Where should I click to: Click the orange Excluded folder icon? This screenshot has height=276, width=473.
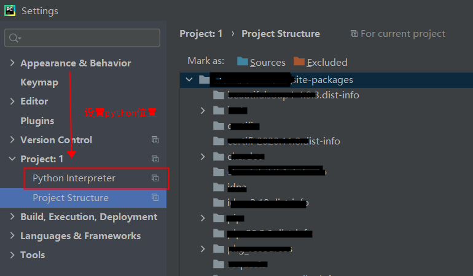[299, 61]
